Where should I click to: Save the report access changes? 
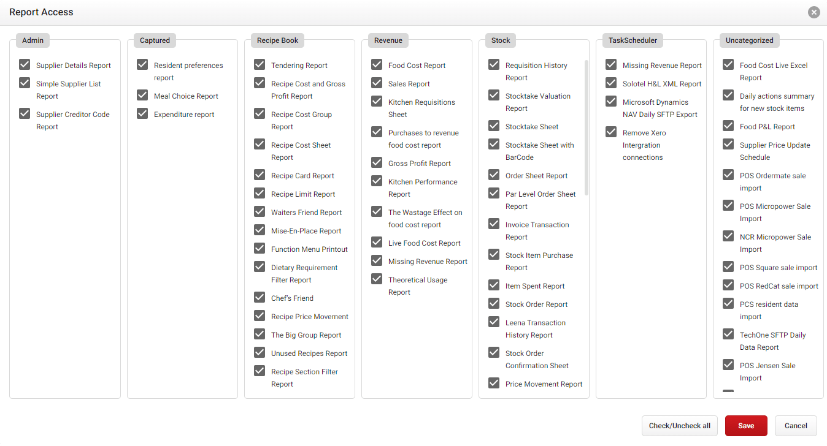point(746,425)
